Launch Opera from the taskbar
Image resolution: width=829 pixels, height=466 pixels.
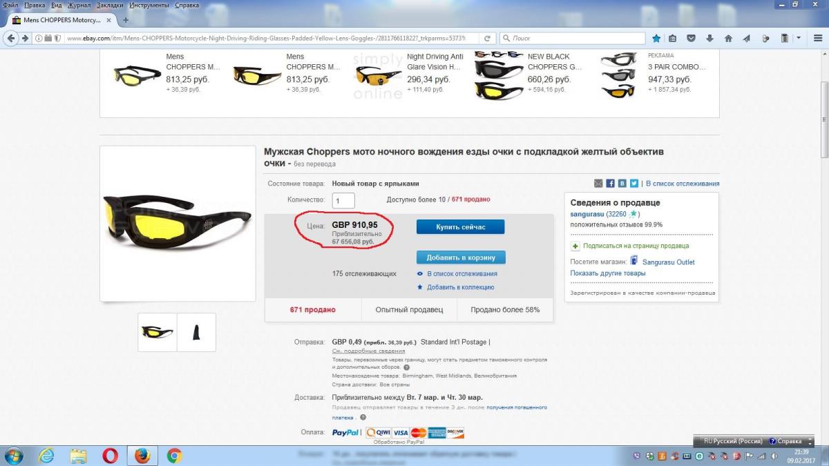pos(110,456)
